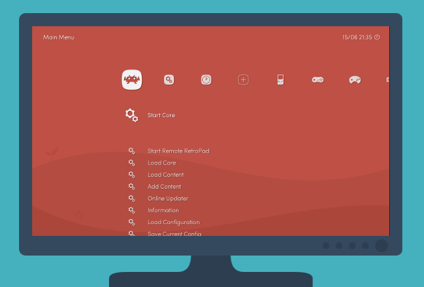Select the SNES controller playlist icon
Image resolution: width=424 pixels, height=287 pixels.
[318, 80]
